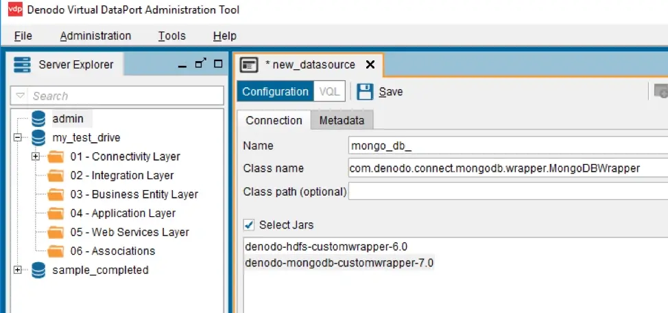
Task: Click the * new_datasource tab title
Action: pos(310,65)
